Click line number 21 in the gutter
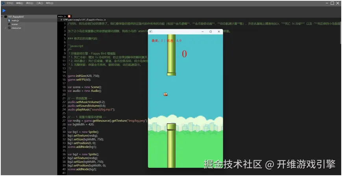The image size is (342, 176). [x=64, y=98]
